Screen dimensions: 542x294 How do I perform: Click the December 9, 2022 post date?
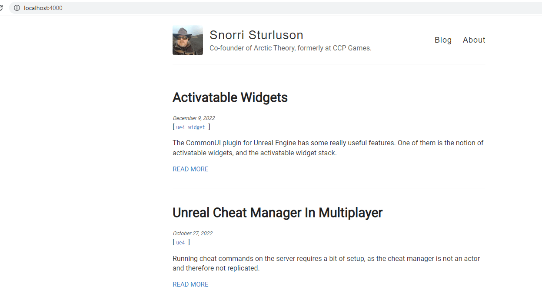click(x=193, y=118)
